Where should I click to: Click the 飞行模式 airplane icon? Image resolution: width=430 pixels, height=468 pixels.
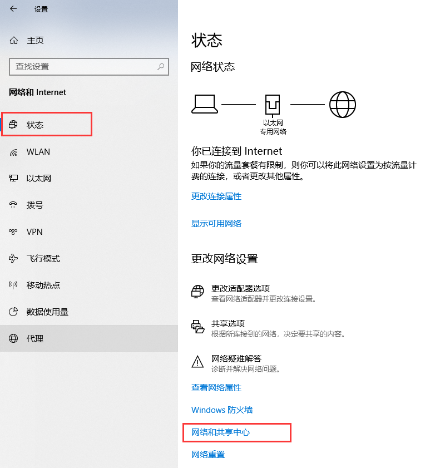14,259
